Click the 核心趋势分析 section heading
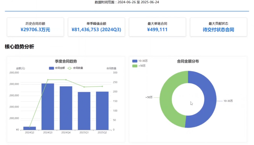254x145 pixels. [x=19, y=47]
